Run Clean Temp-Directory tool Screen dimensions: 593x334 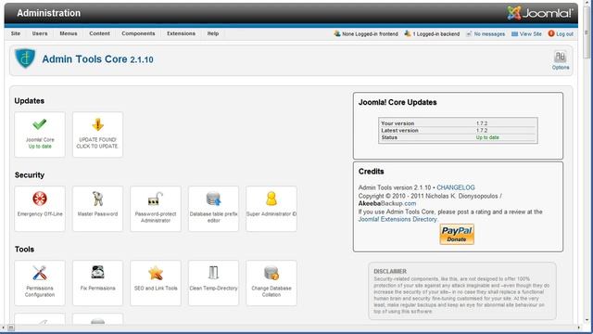tap(213, 283)
